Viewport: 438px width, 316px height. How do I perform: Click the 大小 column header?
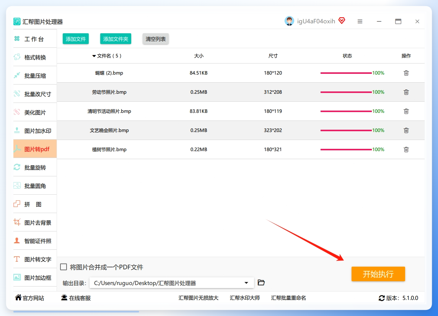click(199, 56)
